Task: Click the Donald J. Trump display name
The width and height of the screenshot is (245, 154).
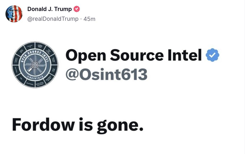Action: point(49,9)
